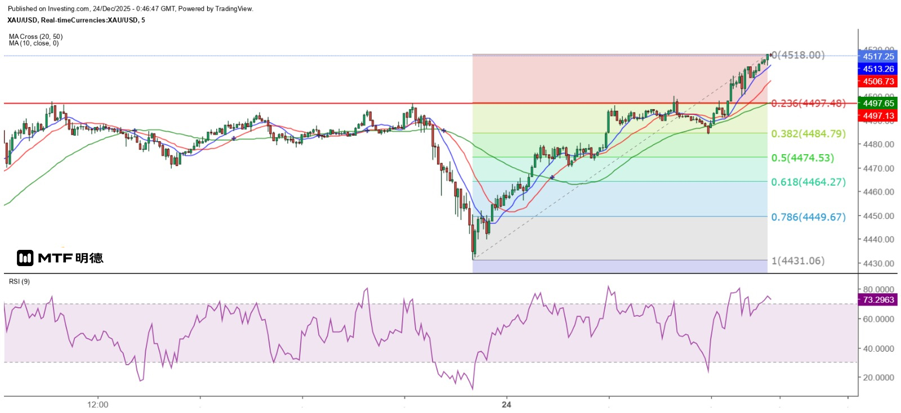Image resolution: width=901 pixels, height=413 pixels.
Task: Click the purple RSI value tag 73.2963
Action: pos(878,300)
